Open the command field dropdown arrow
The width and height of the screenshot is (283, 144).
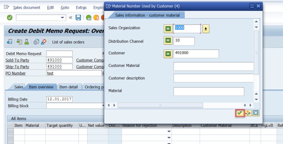click(x=63, y=17)
